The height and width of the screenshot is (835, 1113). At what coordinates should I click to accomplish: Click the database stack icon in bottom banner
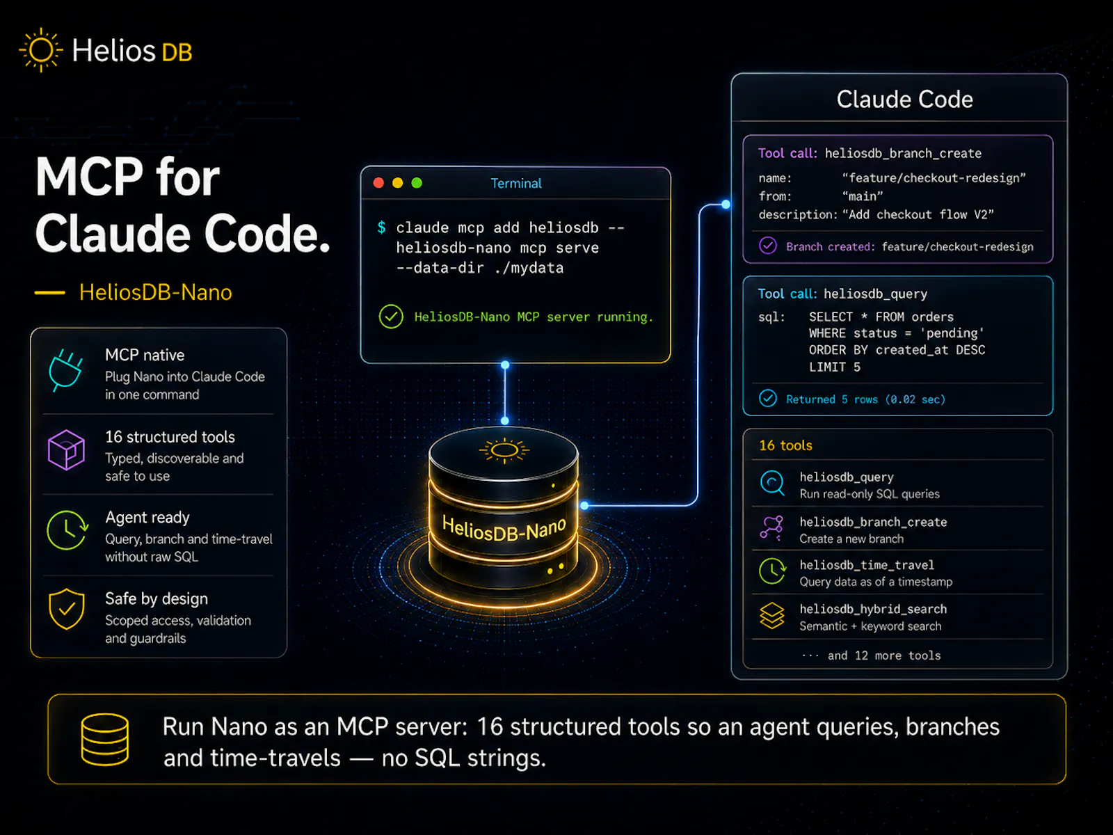(105, 740)
